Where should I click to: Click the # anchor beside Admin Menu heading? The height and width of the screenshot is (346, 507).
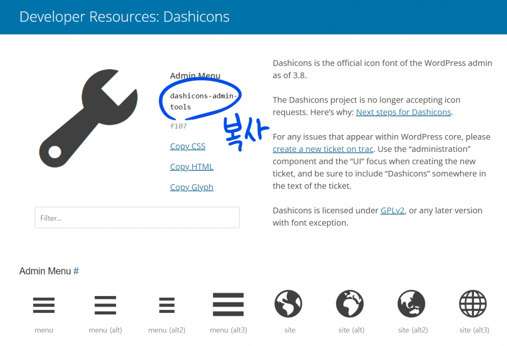tap(76, 271)
